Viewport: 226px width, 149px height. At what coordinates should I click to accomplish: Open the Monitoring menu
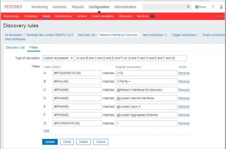[40, 7]
